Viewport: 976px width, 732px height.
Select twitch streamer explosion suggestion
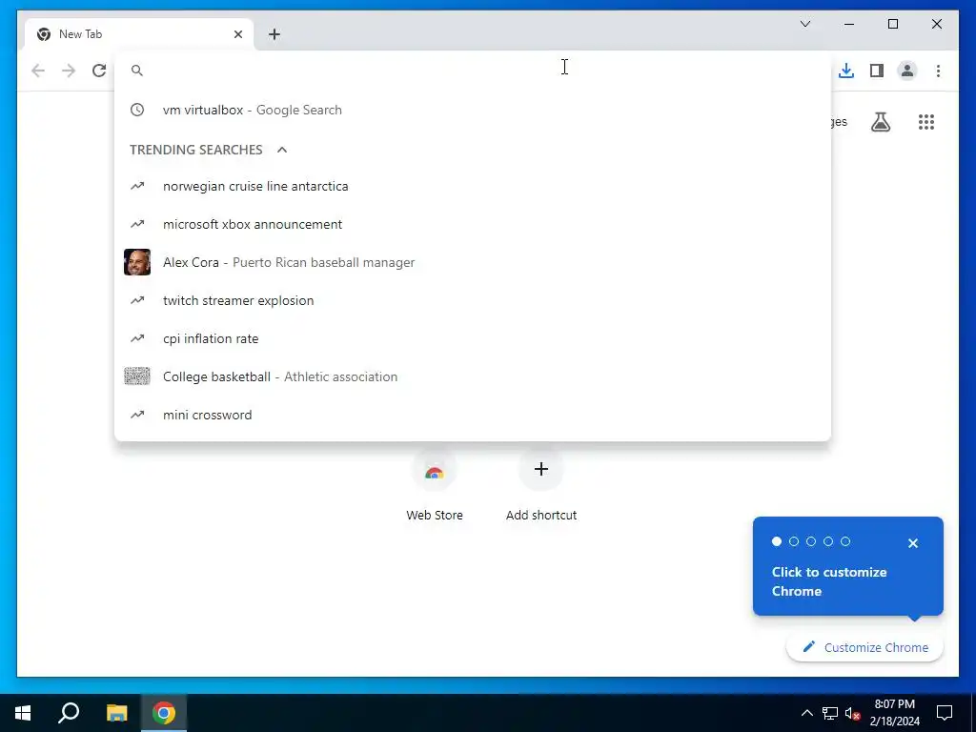tap(473, 300)
